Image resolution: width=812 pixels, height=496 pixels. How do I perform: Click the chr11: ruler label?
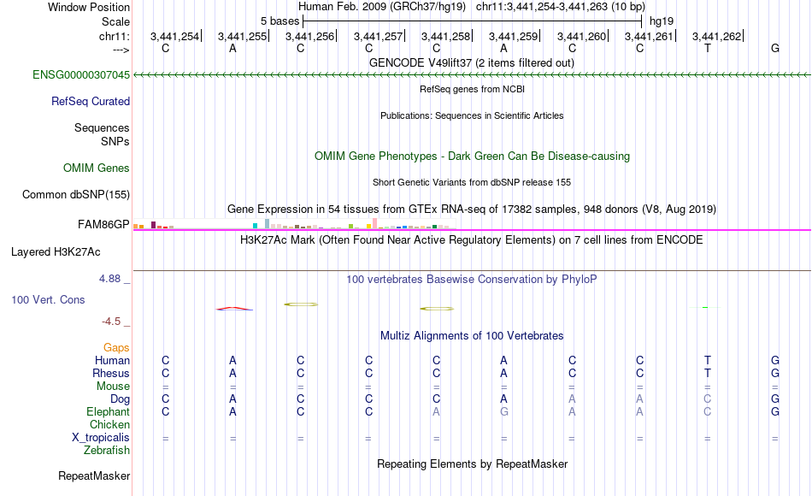pyautogui.click(x=115, y=36)
